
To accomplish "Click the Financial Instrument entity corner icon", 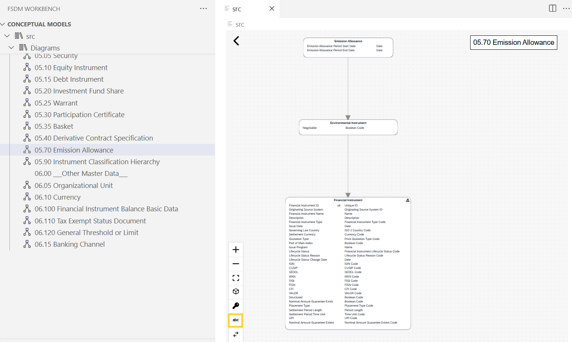I will tap(407, 200).
